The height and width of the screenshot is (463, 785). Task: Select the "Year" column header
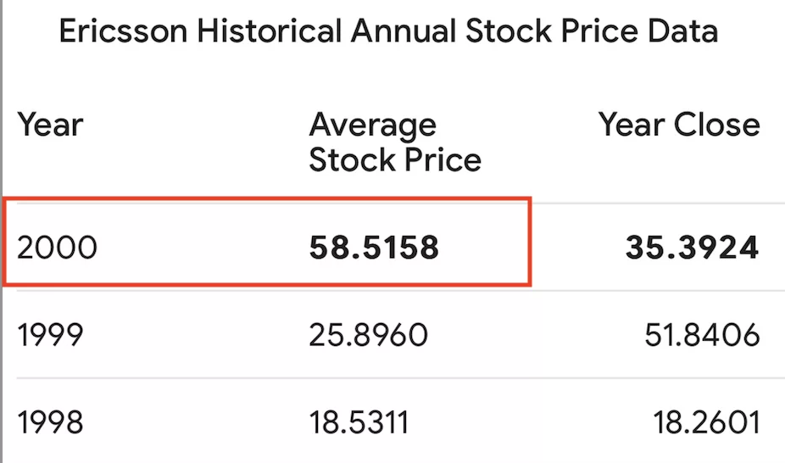(50, 126)
